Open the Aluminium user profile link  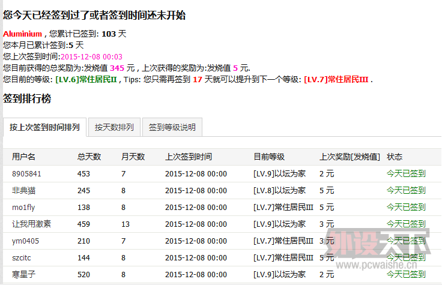(22, 34)
